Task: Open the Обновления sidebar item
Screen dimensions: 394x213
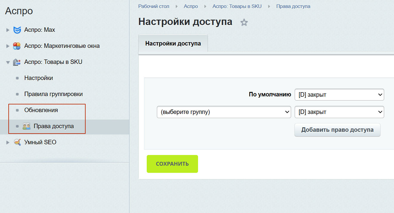Action: coord(41,110)
